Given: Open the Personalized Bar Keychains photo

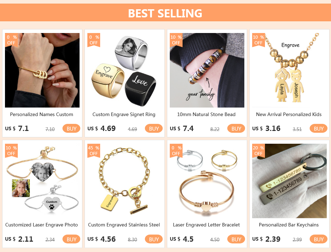Looking at the screenshot, I should point(289,181).
